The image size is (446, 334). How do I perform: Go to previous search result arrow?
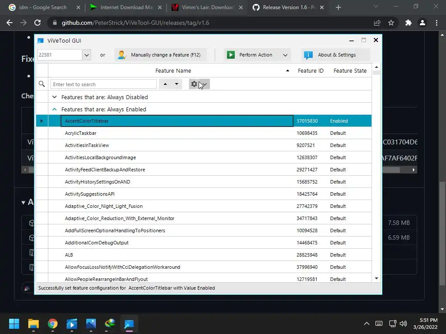pyautogui.click(x=165, y=84)
